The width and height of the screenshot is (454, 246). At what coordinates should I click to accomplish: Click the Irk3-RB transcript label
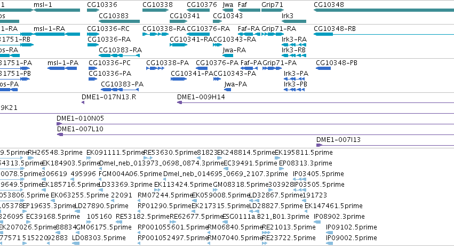point(293,50)
